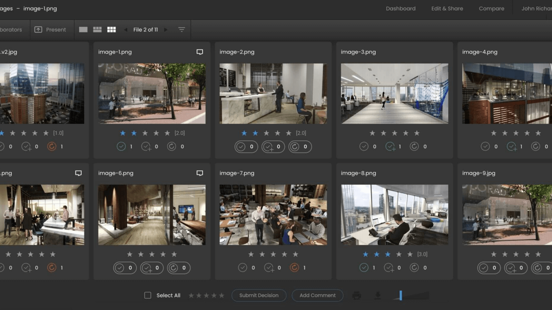Switch to the large grid view icon
The height and width of the screenshot is (310, 552).
coord(111,30)
